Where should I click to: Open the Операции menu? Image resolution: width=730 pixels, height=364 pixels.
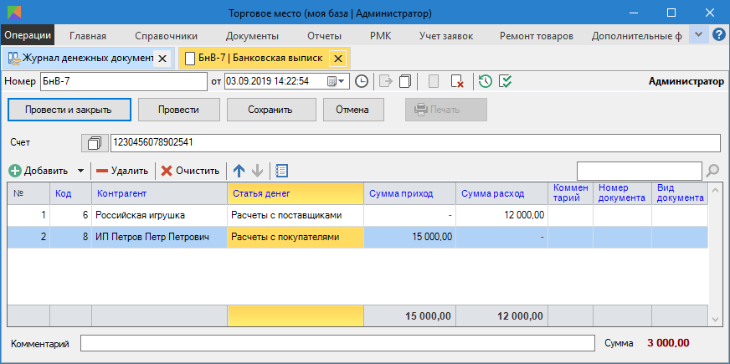pos(28,36)
